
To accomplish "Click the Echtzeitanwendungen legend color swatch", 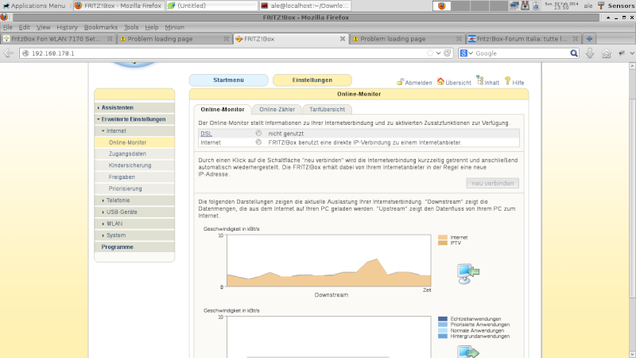I will tap(443, 319).
